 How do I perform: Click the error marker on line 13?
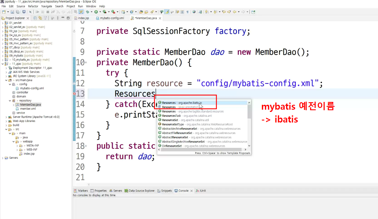pos(74,94)
